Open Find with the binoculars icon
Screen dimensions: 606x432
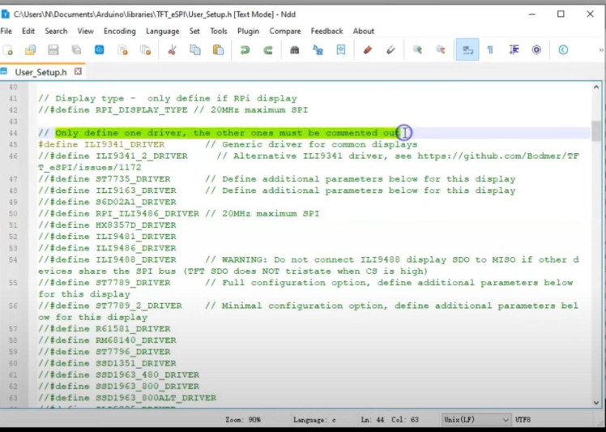[x=295, y=50]
